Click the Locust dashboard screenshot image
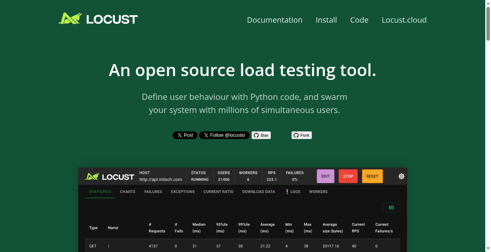491x252 pixels. click(x=242, y=210)
